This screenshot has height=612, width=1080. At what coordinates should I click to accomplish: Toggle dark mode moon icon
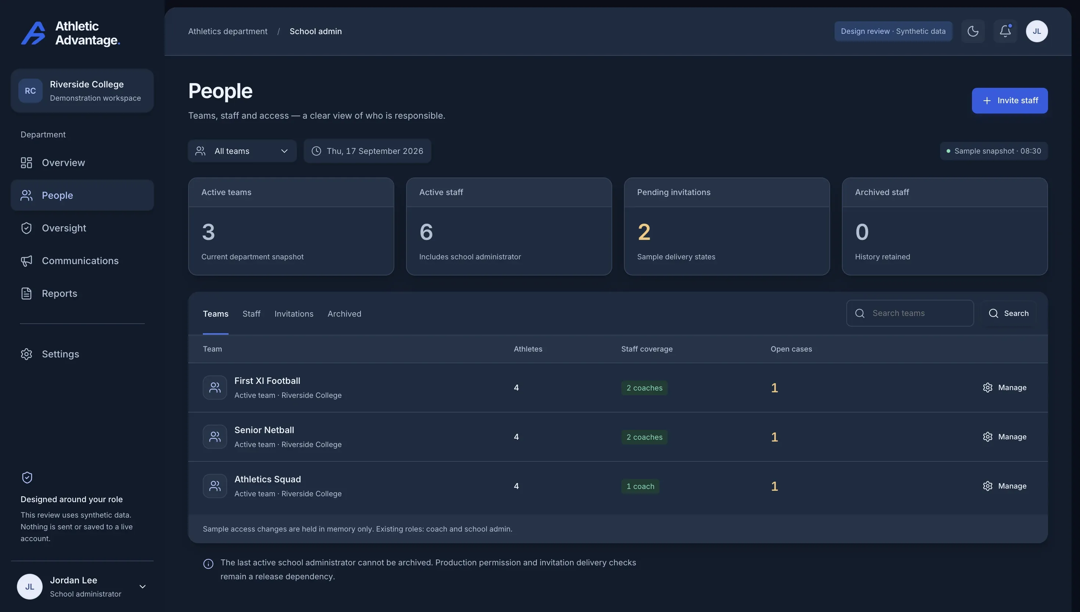point(973,31)
